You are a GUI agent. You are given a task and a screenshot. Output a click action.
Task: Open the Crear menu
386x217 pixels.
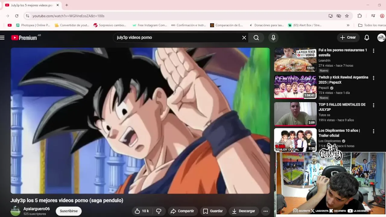coord(348,38)
